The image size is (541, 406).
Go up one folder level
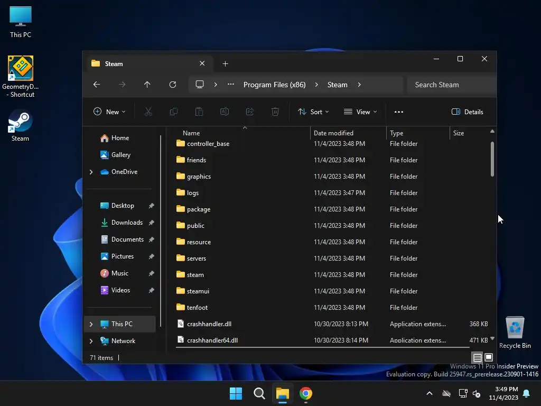pyautogui.click(x=147, y=85)
